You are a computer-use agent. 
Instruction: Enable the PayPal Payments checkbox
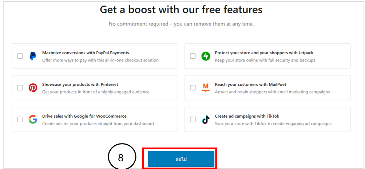pyautogui.click(x=20, y=56)
